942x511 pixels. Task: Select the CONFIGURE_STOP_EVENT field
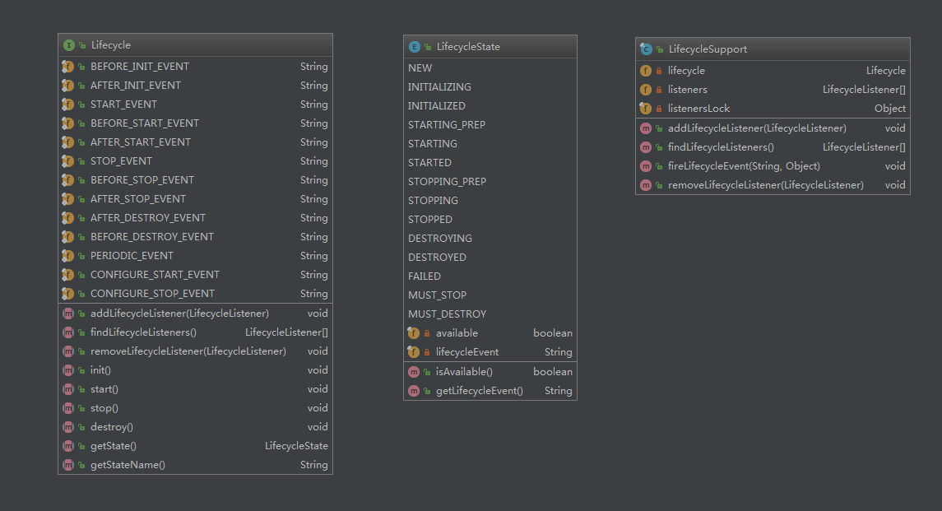click(152, 294)
